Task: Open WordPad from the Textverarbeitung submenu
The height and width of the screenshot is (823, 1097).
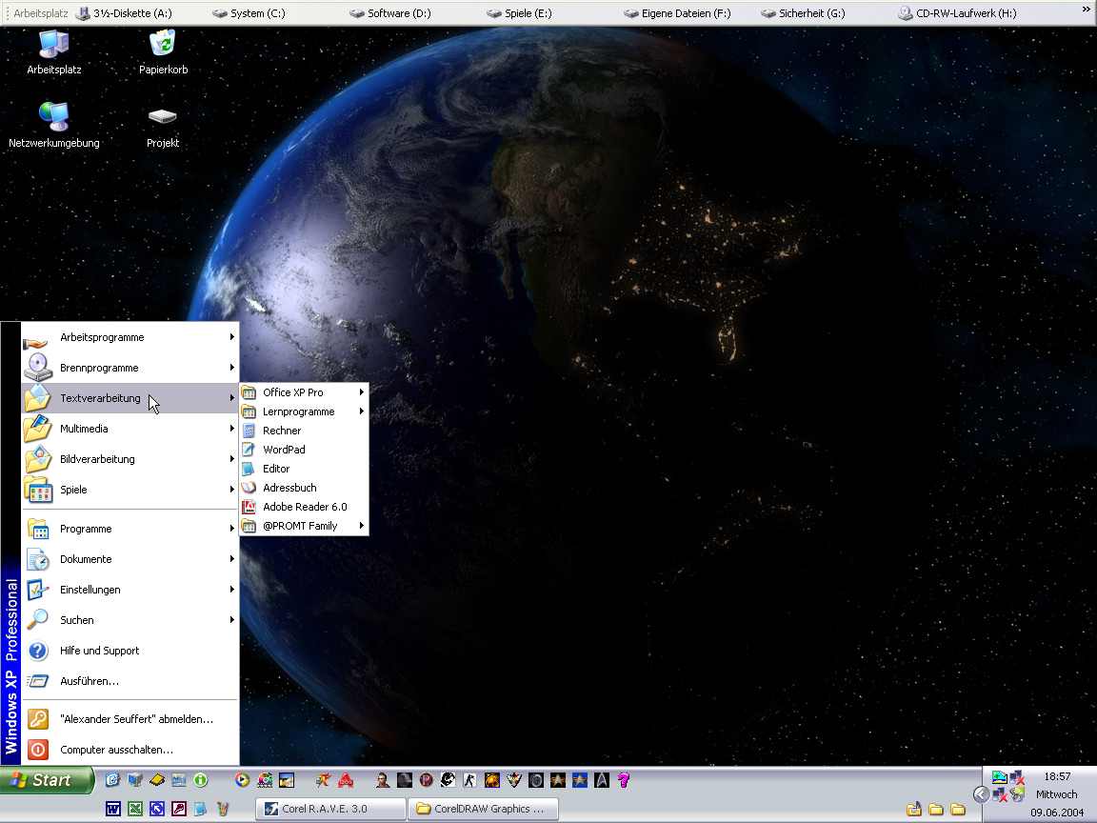Action: tap(284, 450)
